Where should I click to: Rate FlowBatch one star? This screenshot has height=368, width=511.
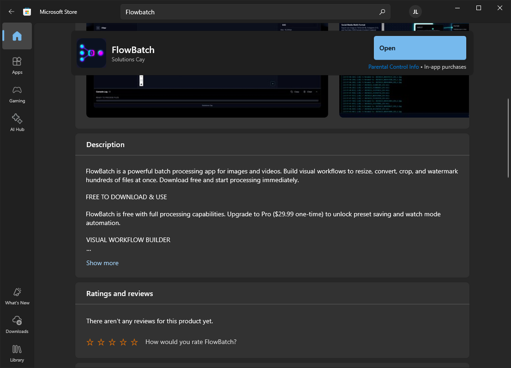tap(90, 342)
